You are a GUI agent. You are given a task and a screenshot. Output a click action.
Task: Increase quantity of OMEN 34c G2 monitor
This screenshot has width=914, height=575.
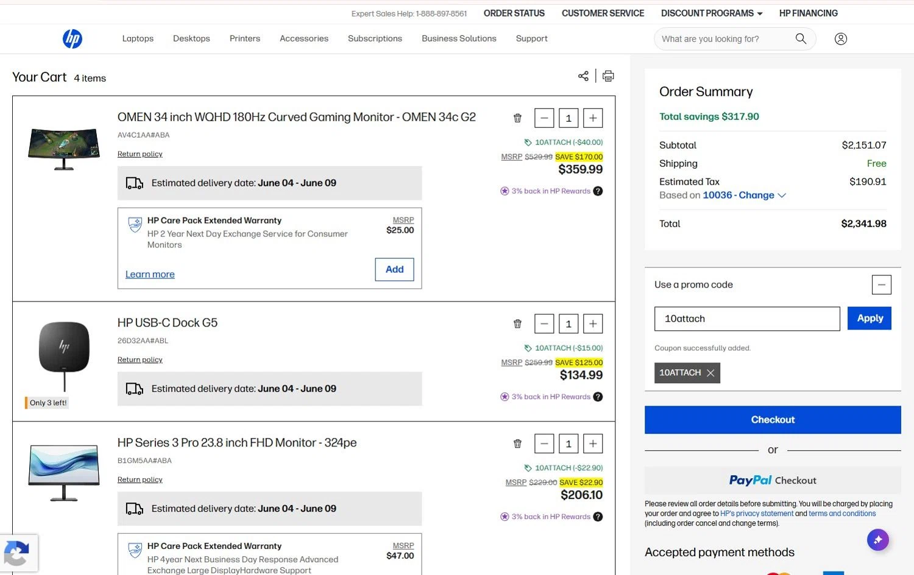pyautogui.click(x=593, y=118)
